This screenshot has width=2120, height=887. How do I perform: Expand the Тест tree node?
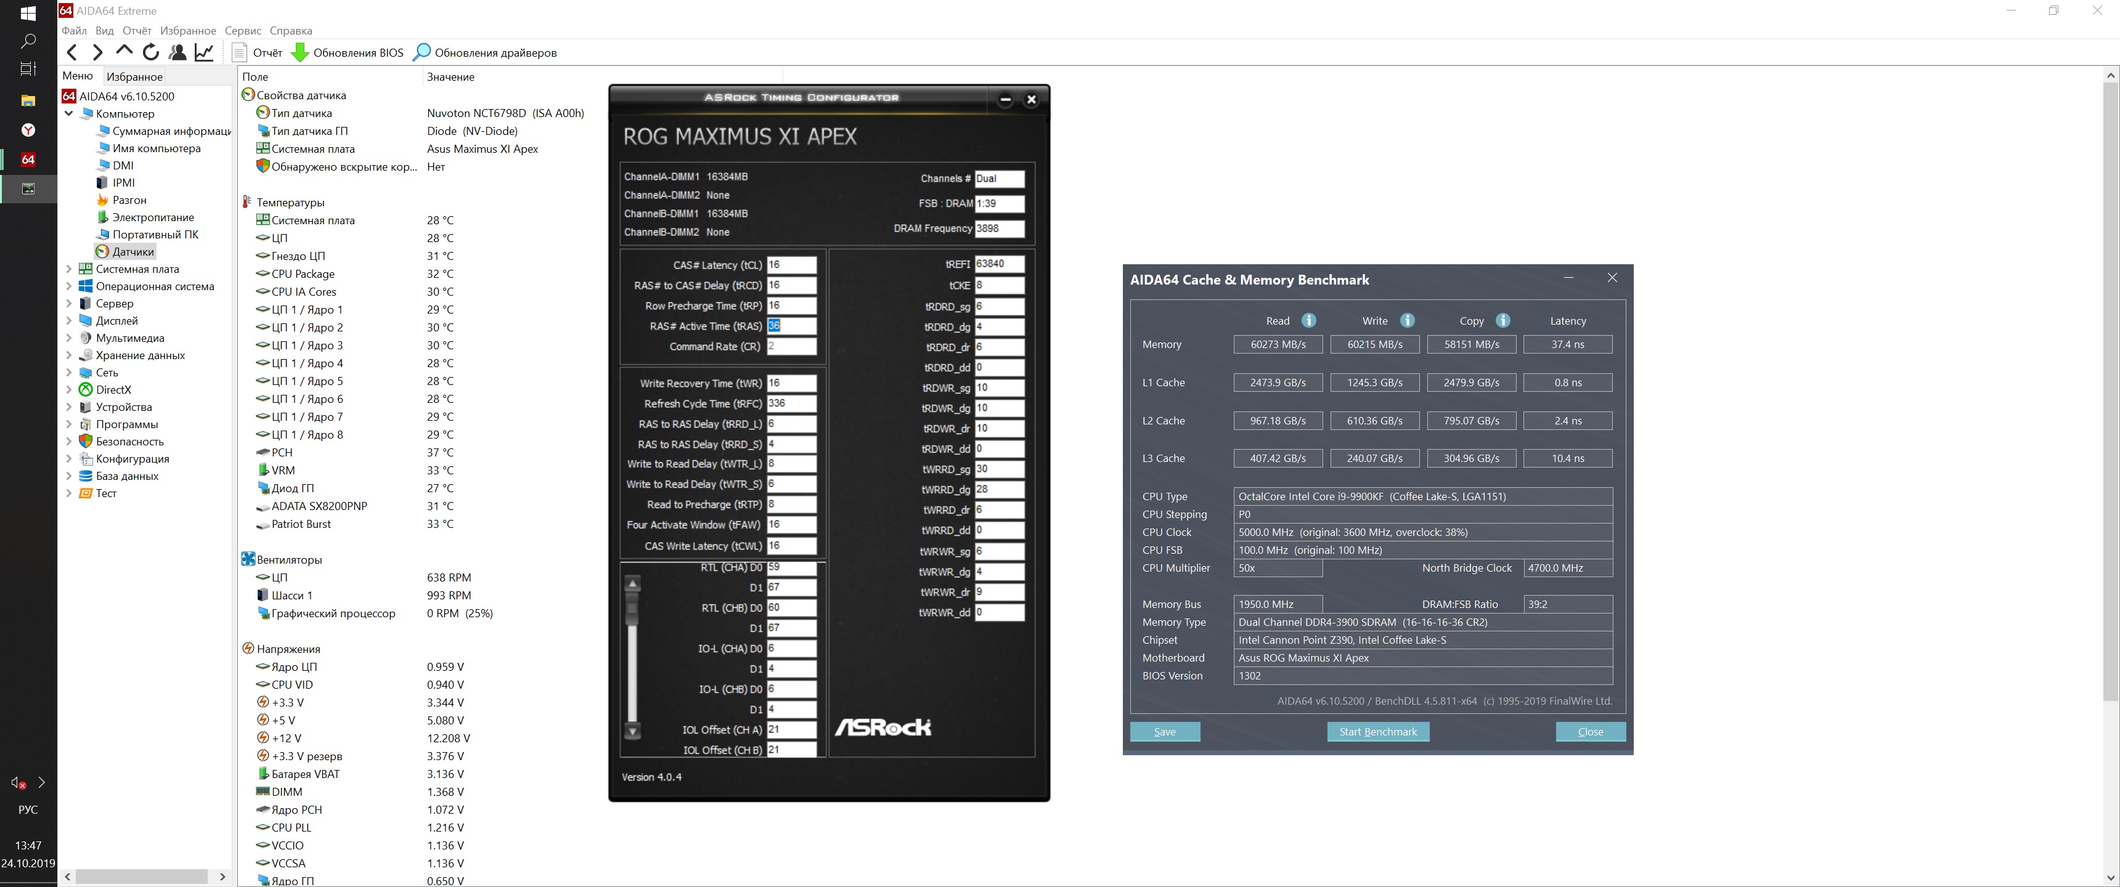[69, 493]
